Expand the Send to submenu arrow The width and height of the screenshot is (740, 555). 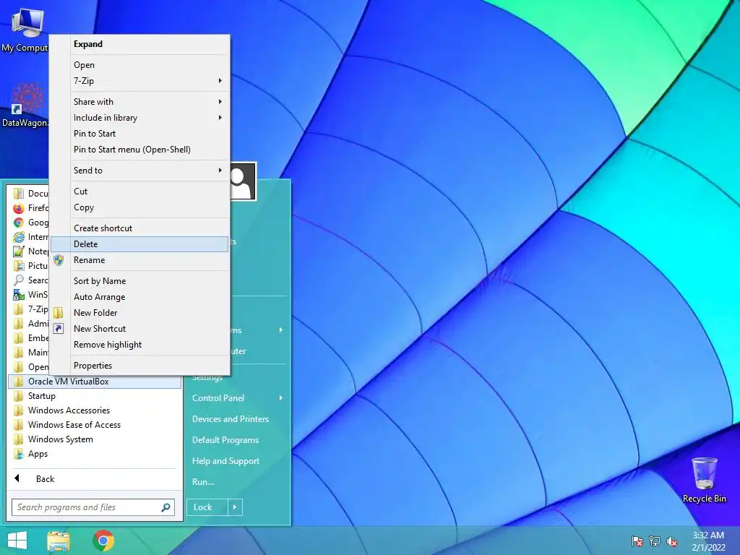(220, 171)
